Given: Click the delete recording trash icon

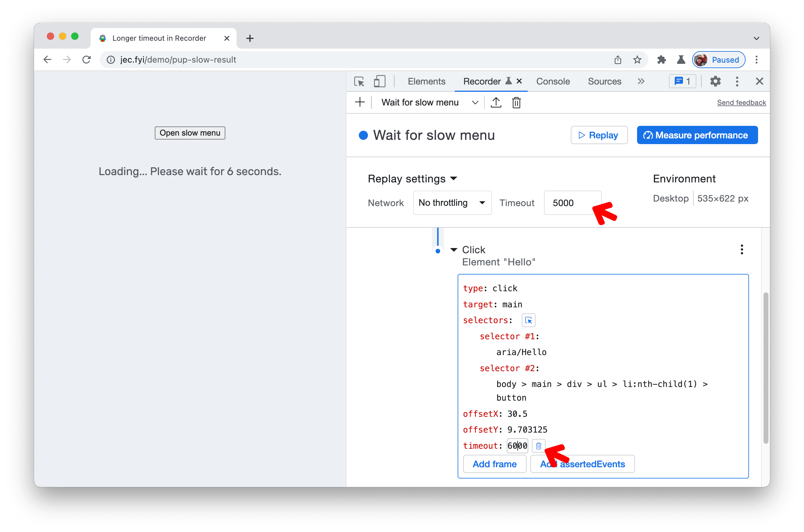Looking at the screenshot, I should 517,102.
